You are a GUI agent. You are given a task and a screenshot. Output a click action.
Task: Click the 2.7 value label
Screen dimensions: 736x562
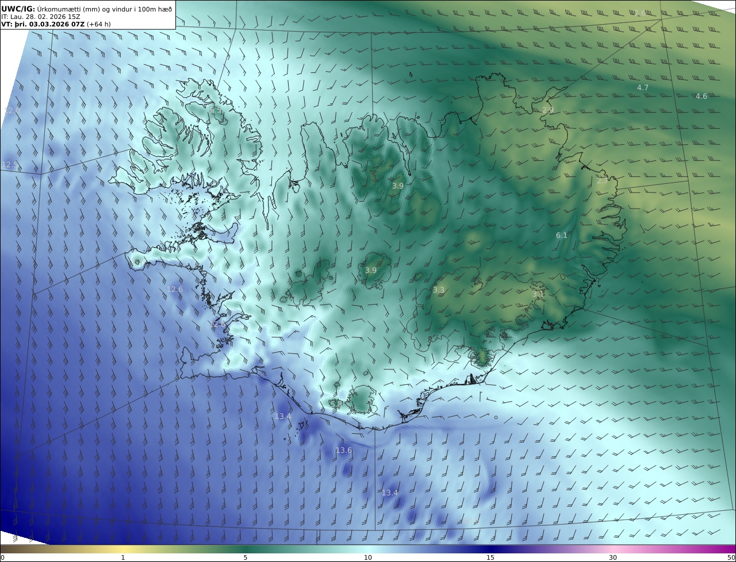click(x=602, y=180)
